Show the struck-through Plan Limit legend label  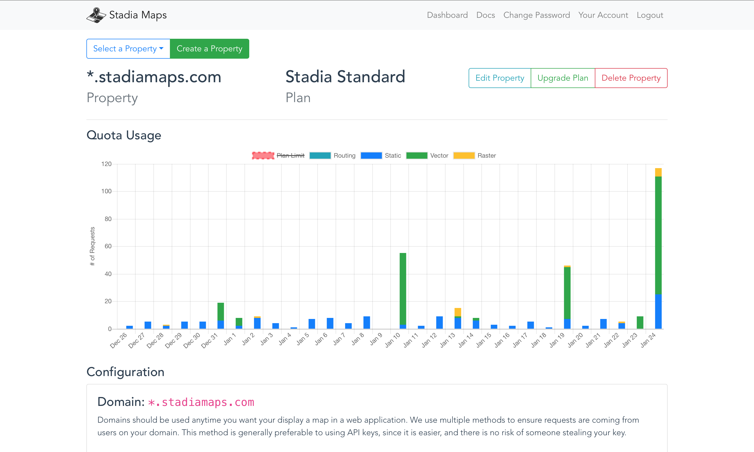[x=290, y=156]
